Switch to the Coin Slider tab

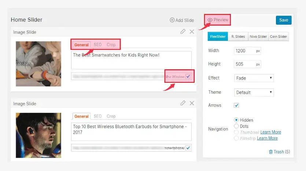pos(279,37)
